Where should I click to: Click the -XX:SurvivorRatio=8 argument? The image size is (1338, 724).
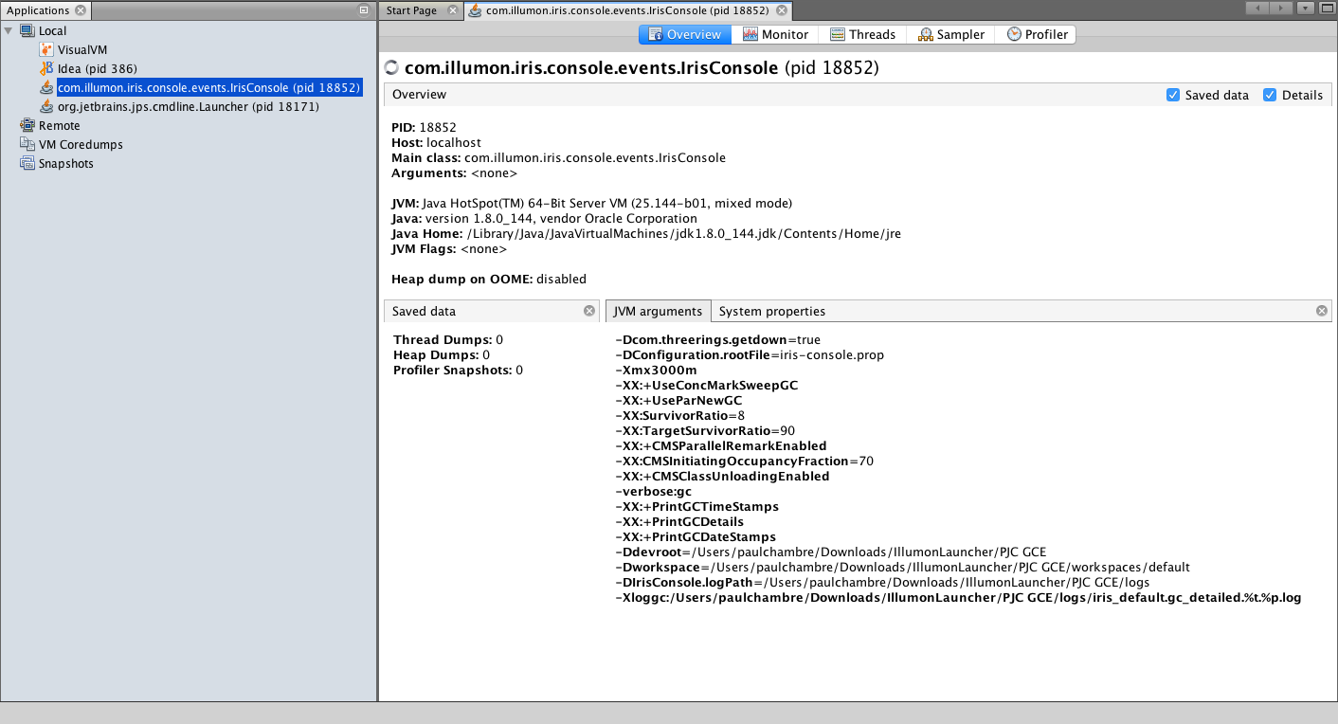click(680, 415)
